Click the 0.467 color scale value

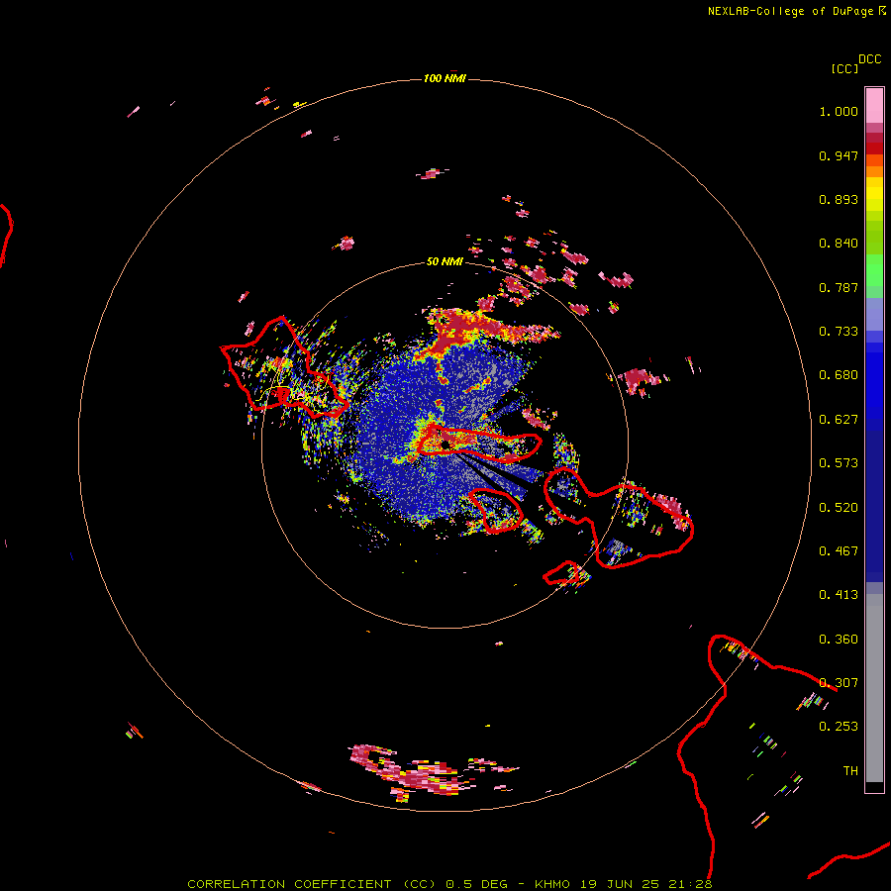point(839,551)
